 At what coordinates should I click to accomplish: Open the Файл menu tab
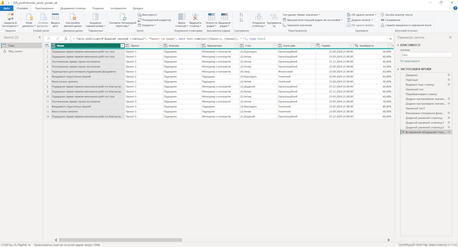click(6, 8)
